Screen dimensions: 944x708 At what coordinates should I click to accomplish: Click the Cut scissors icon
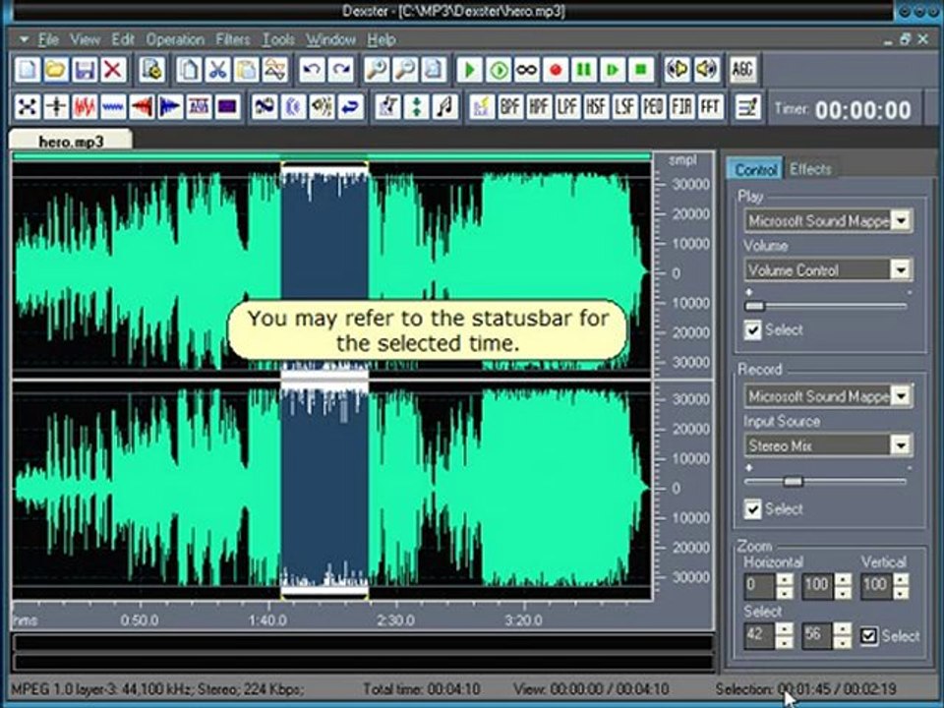coord(217,70)
